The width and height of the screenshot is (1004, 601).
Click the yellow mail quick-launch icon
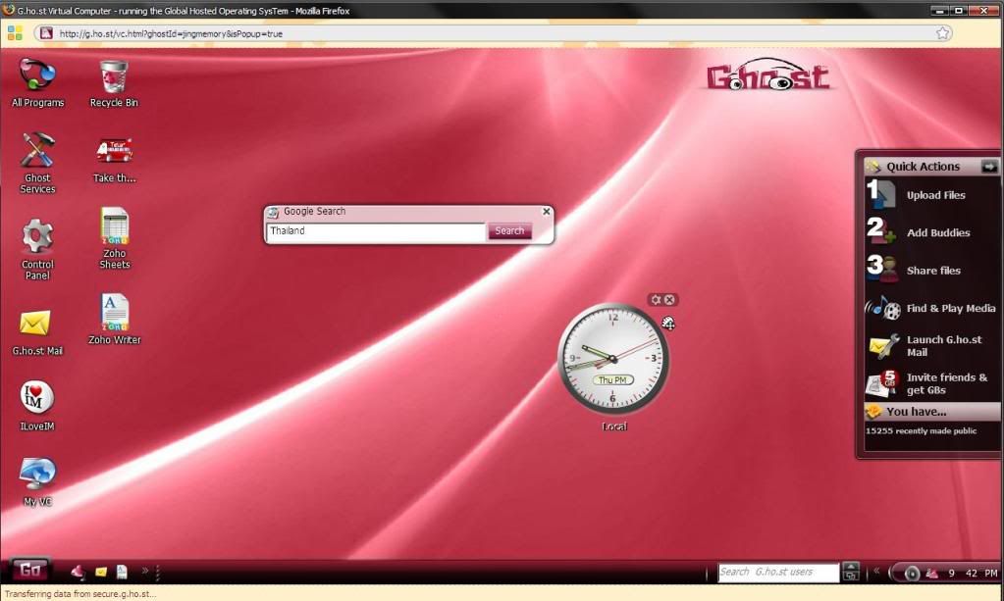[100, 572]
